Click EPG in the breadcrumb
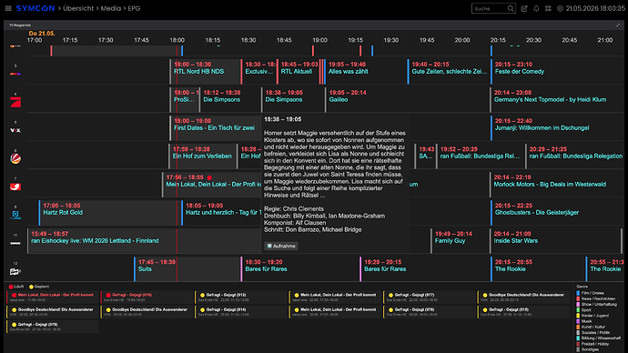The image size is (628, 353). coord(134,8)
